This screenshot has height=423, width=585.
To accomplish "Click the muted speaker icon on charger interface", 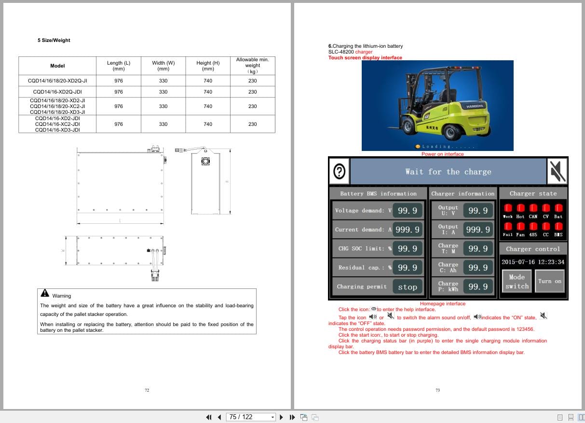I will click(557, 171).
